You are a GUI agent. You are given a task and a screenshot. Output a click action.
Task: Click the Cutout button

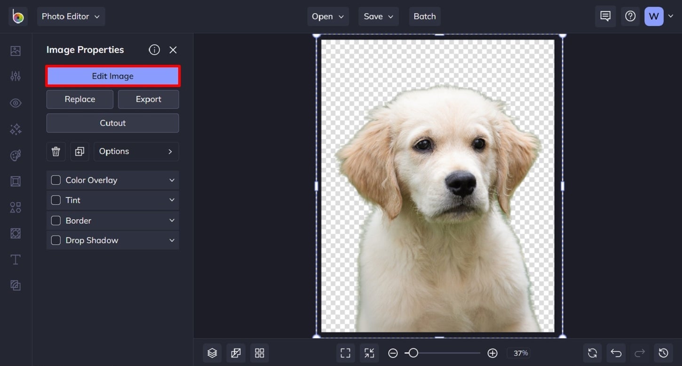112,123
